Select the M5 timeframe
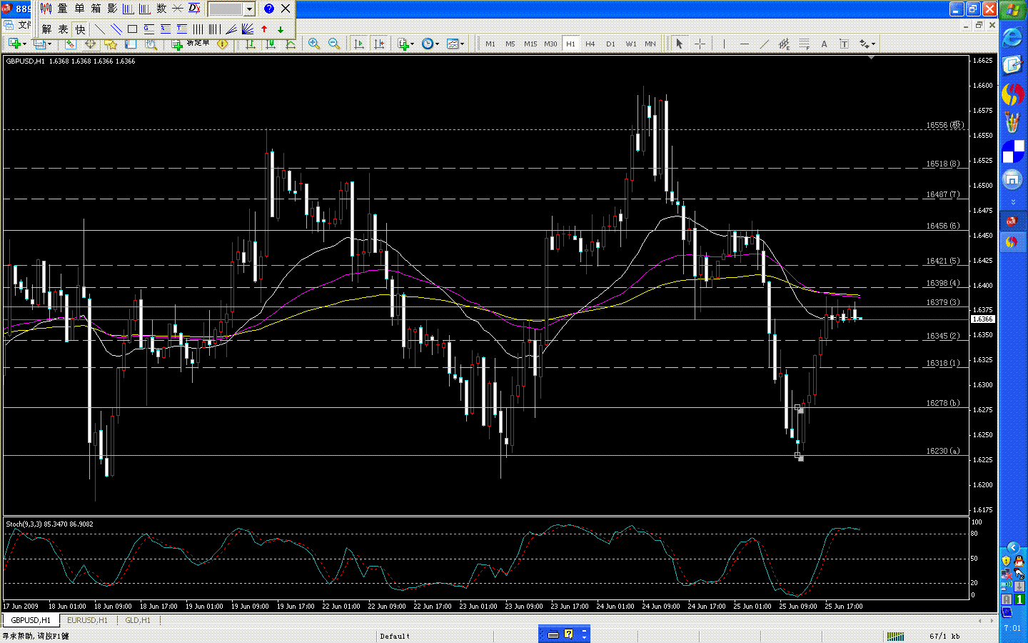1028x643 pixels. tap(510, 44)
